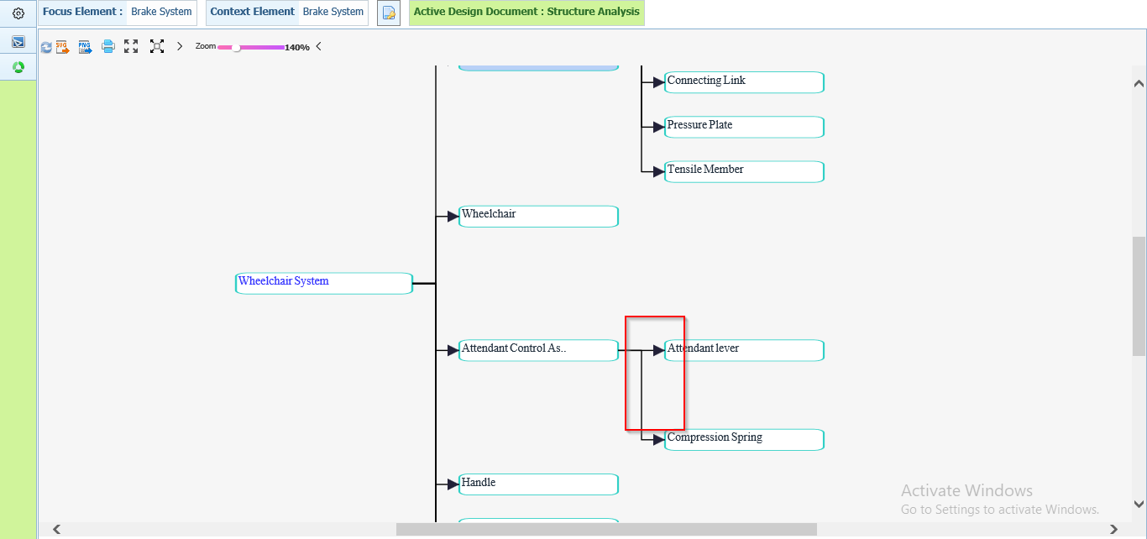This screenshot has height=539, width=1147.
Task: Click the green recycle icon in the sidebar
Action: [x=18, y=67]
